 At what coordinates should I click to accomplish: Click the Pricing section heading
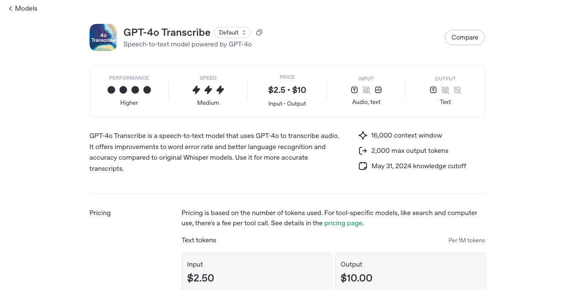pyautogui.click(x=100, y=213)
